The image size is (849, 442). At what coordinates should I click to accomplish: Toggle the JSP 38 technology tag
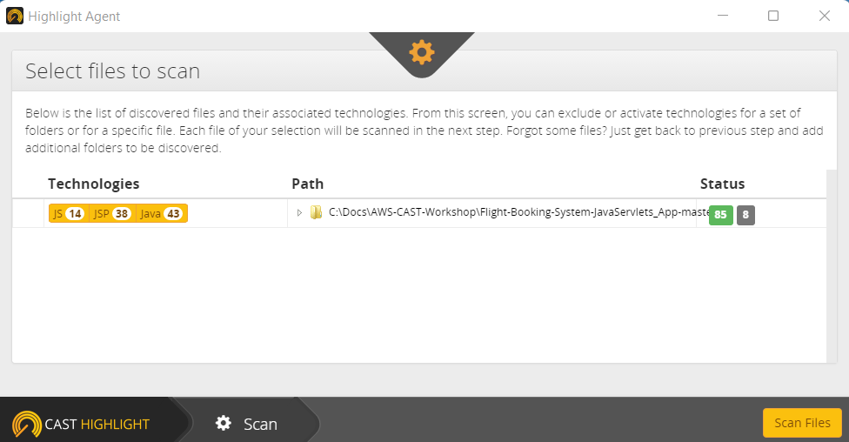(x=112, y=213)
